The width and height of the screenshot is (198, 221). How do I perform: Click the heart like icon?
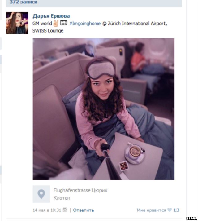tap(170, 210)
